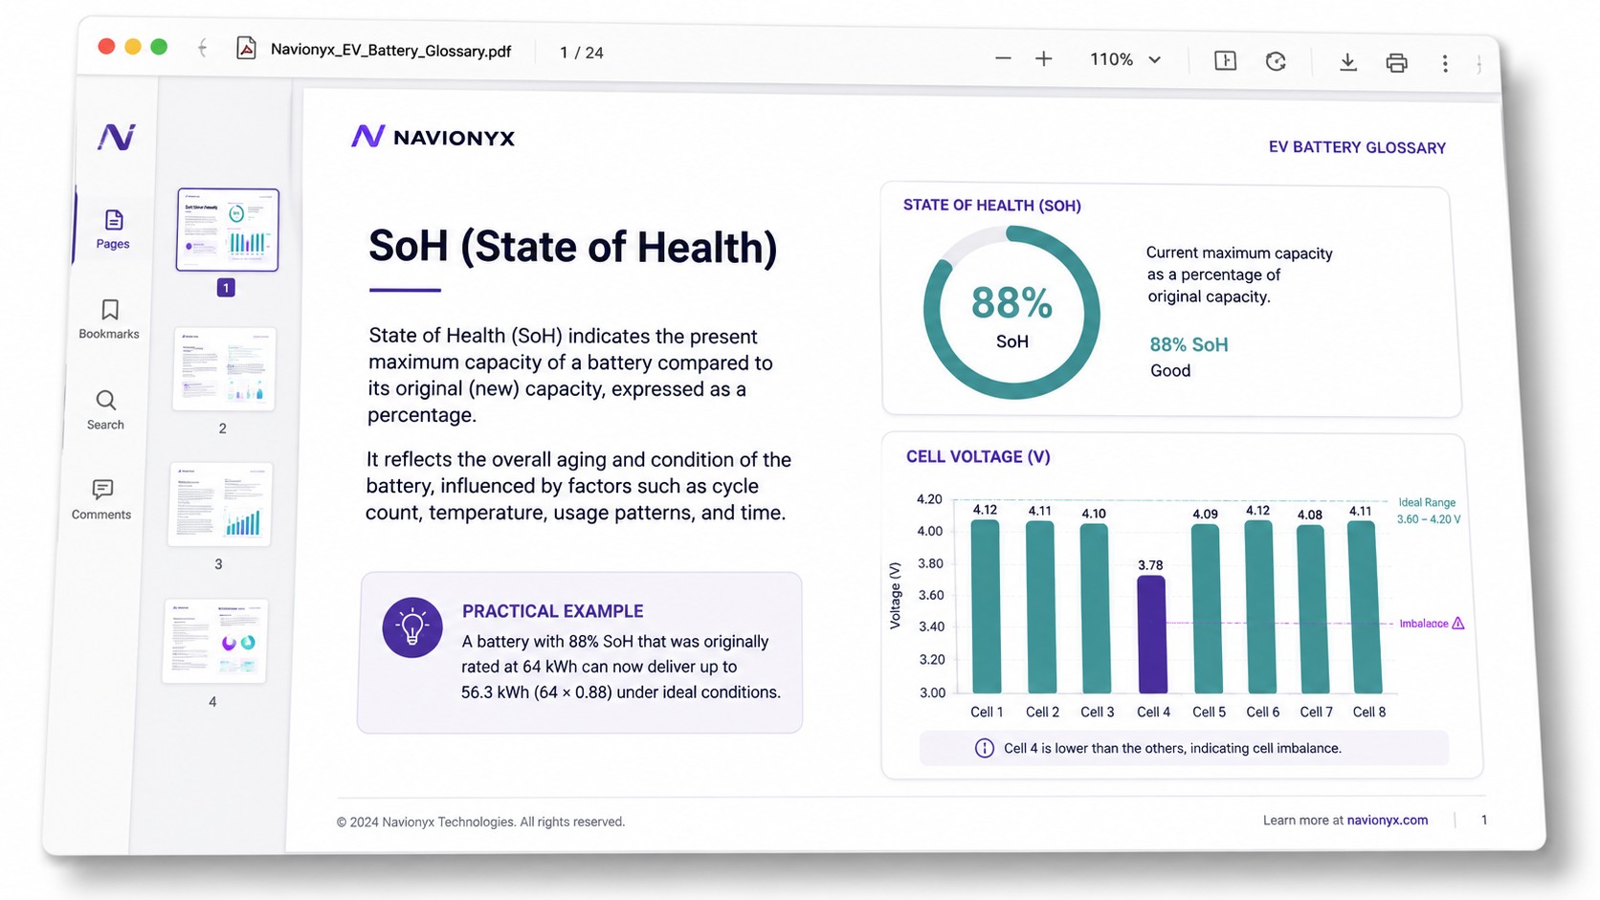Switch to the Pages sidebar tab
Viewport: 1600px width, 900px height.
point(113,230)
